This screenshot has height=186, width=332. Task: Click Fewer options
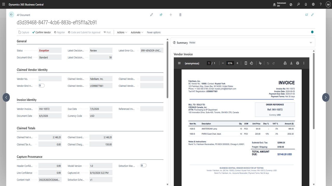(154, 32)
